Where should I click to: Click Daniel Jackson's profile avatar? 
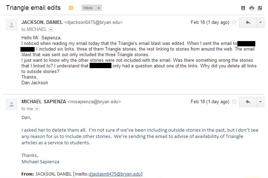[x=12, y=25]
